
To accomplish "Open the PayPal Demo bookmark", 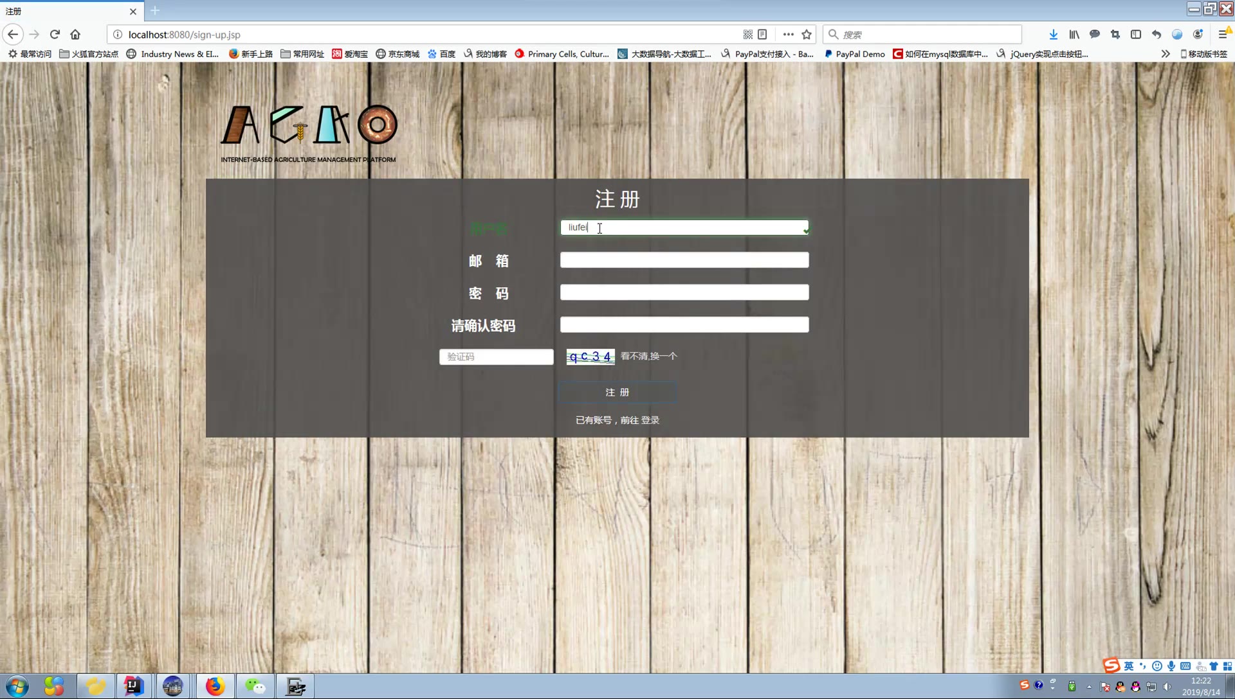I will pyautogui.click(x=854, y=54).
